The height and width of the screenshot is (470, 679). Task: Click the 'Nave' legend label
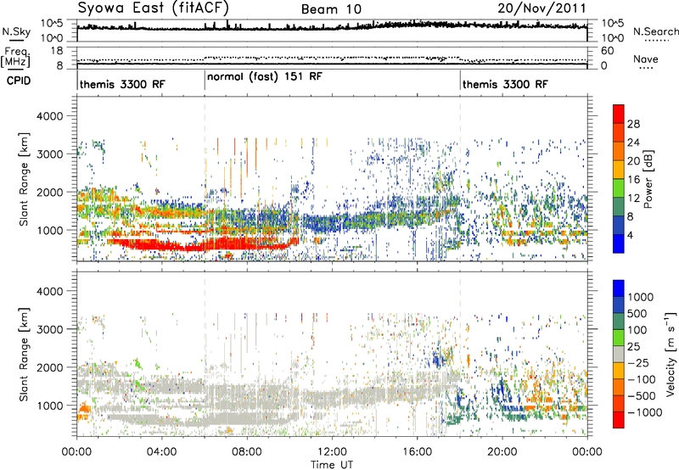coord(646,59)
